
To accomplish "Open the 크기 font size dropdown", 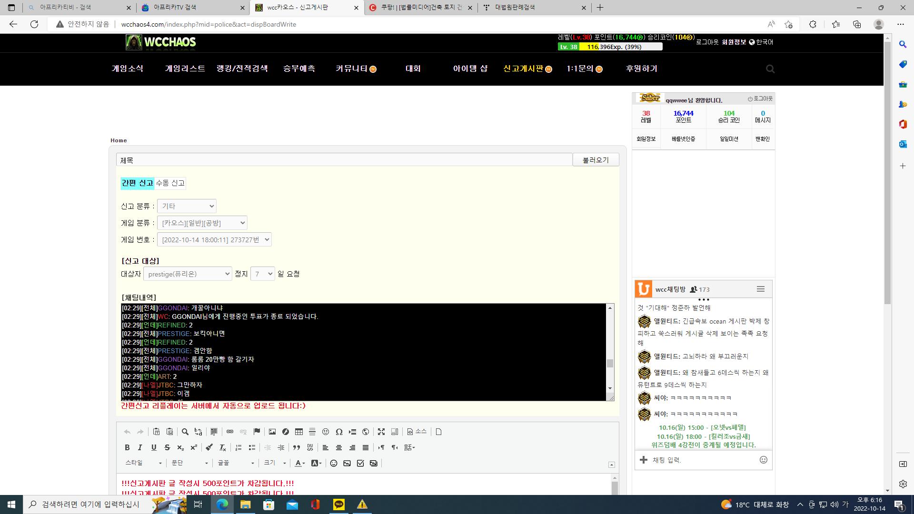I will [275, 463].
